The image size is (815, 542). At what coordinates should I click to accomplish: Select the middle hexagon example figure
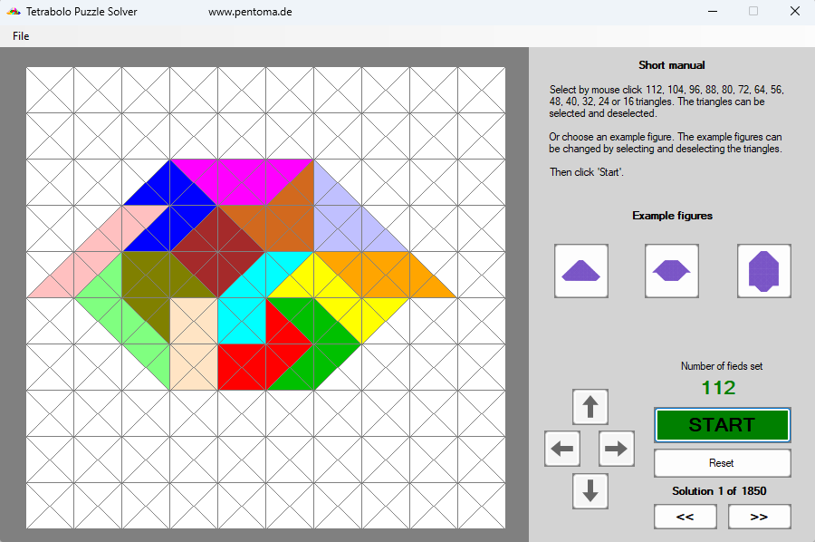671,270
